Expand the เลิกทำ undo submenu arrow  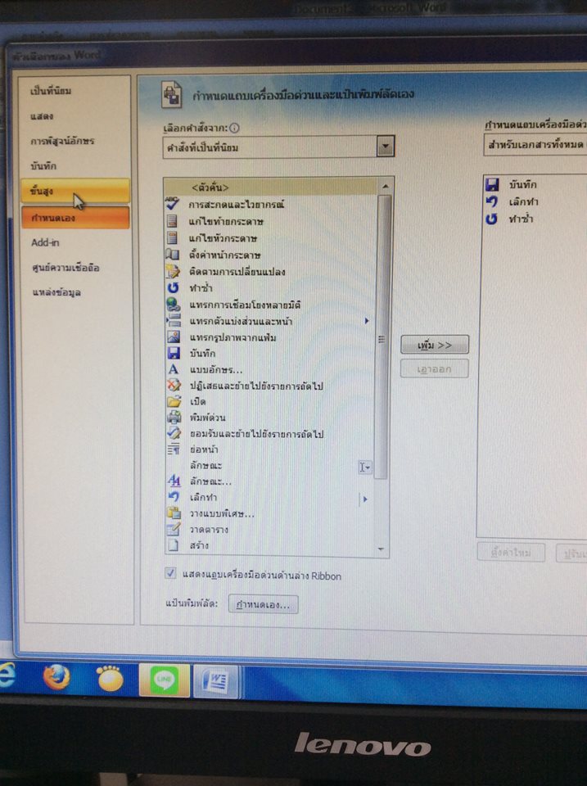click(365, 499)
